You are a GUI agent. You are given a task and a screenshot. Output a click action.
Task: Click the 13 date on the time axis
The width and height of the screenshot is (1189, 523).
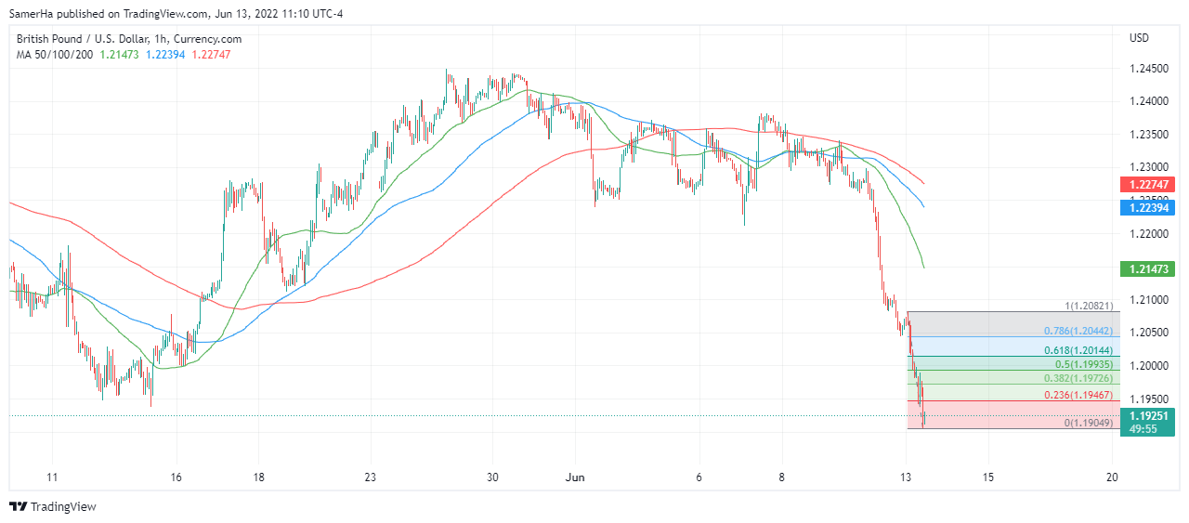click(x=906, y=477)
